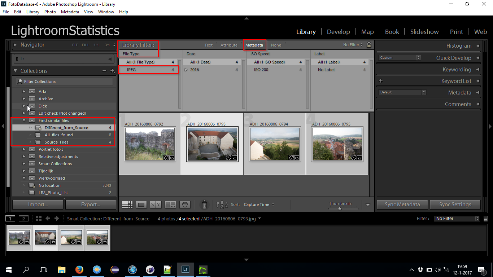This screenshot has height=277, width=493.
Task: Click the Sync Settings button
Action: pos(455,205)
